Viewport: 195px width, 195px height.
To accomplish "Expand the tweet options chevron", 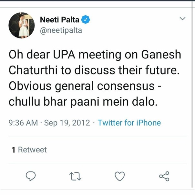I will pyautogui.click(x=183, y=19).
